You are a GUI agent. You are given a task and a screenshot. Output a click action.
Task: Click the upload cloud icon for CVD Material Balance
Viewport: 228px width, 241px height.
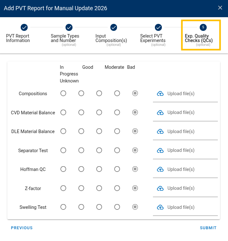[x=160, y=112]
